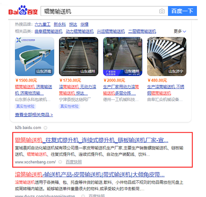
Task: Open the 辊筒输送机_往复式提升机 result title
Action: pyautogui.click(x=92, y=140)
